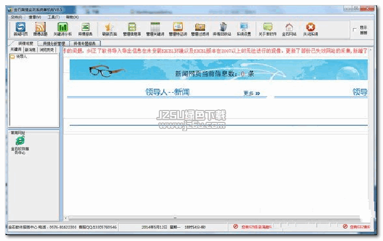Open 管理关键词 manage keywords table icon
Image resolution: width=383 pixels, height=241 pixels.
(x=155, y=29)
